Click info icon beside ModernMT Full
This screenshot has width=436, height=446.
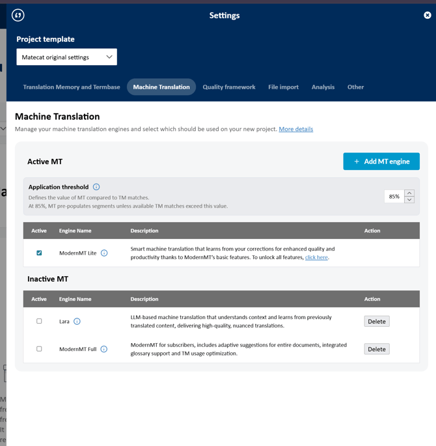pyautogui.click(x=104, y=350)
